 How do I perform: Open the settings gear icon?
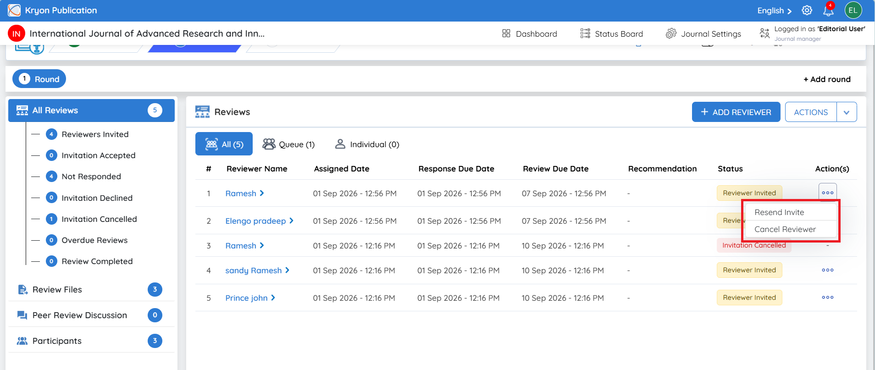point(807,10)
